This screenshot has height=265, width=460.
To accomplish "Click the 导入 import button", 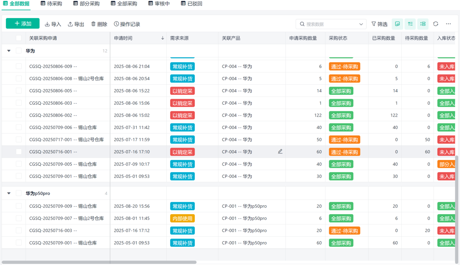I will click(x=53, y=24).
